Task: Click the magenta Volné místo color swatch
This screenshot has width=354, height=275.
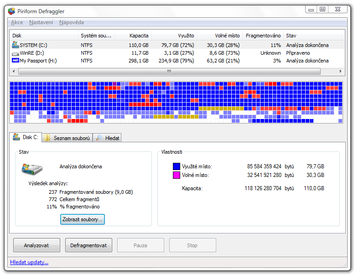Action: pyautogui.click(x=177, y=175)
